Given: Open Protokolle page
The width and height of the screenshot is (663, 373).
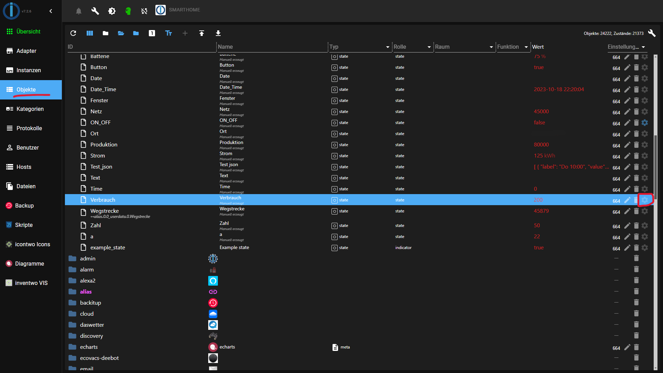Looking at the screenshot, I should coord(31,128).
